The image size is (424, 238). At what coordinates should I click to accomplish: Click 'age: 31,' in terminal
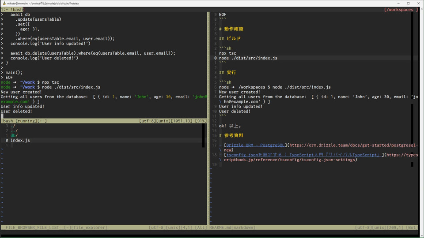(30, 29)
